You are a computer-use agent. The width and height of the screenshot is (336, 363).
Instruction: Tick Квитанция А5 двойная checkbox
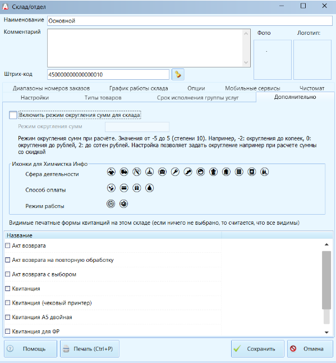point(8,317)
